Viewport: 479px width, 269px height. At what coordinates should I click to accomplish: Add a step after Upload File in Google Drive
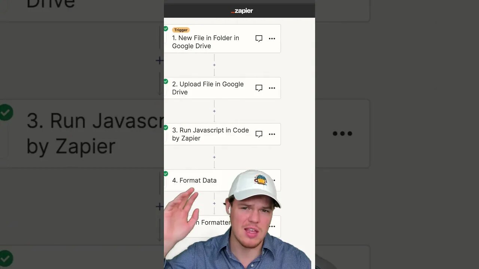[214, 111]
